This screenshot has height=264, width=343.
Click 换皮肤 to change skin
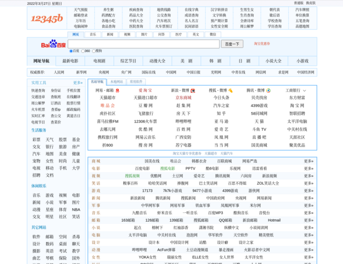[x=311, y=3]
